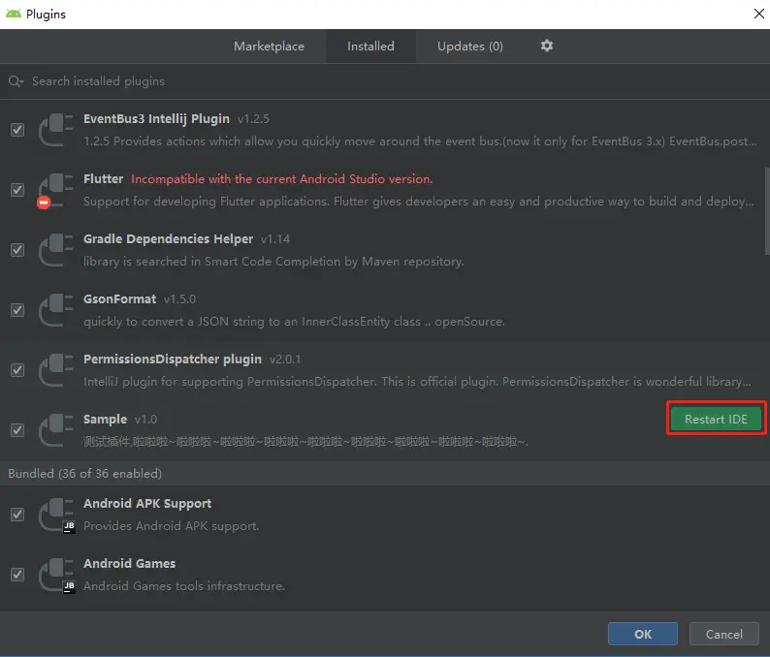770x657 pixels.
Task: Focus the Search installed plugins field
Action: point(385,81)
